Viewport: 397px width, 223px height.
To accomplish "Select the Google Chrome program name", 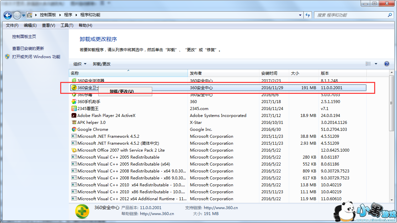I will click(93, 130).
